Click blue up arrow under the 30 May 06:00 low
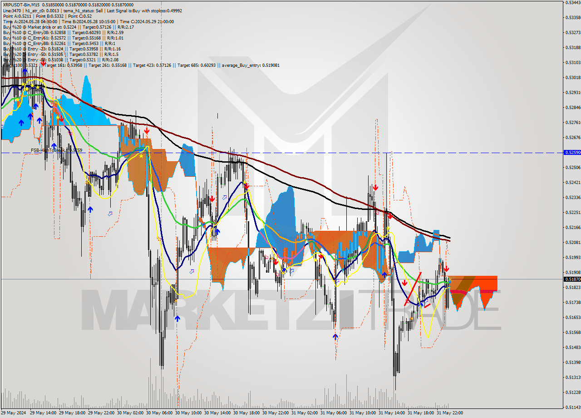581x418 pixels. coord(177,318)
